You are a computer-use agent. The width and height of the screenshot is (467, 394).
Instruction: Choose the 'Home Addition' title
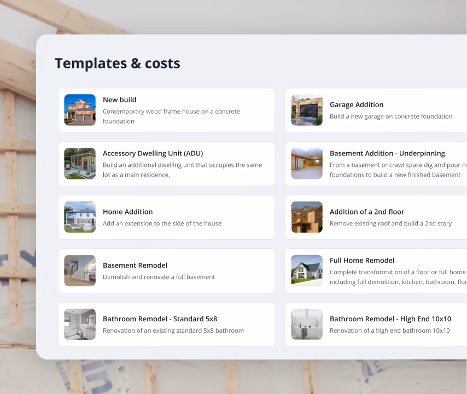128,212
